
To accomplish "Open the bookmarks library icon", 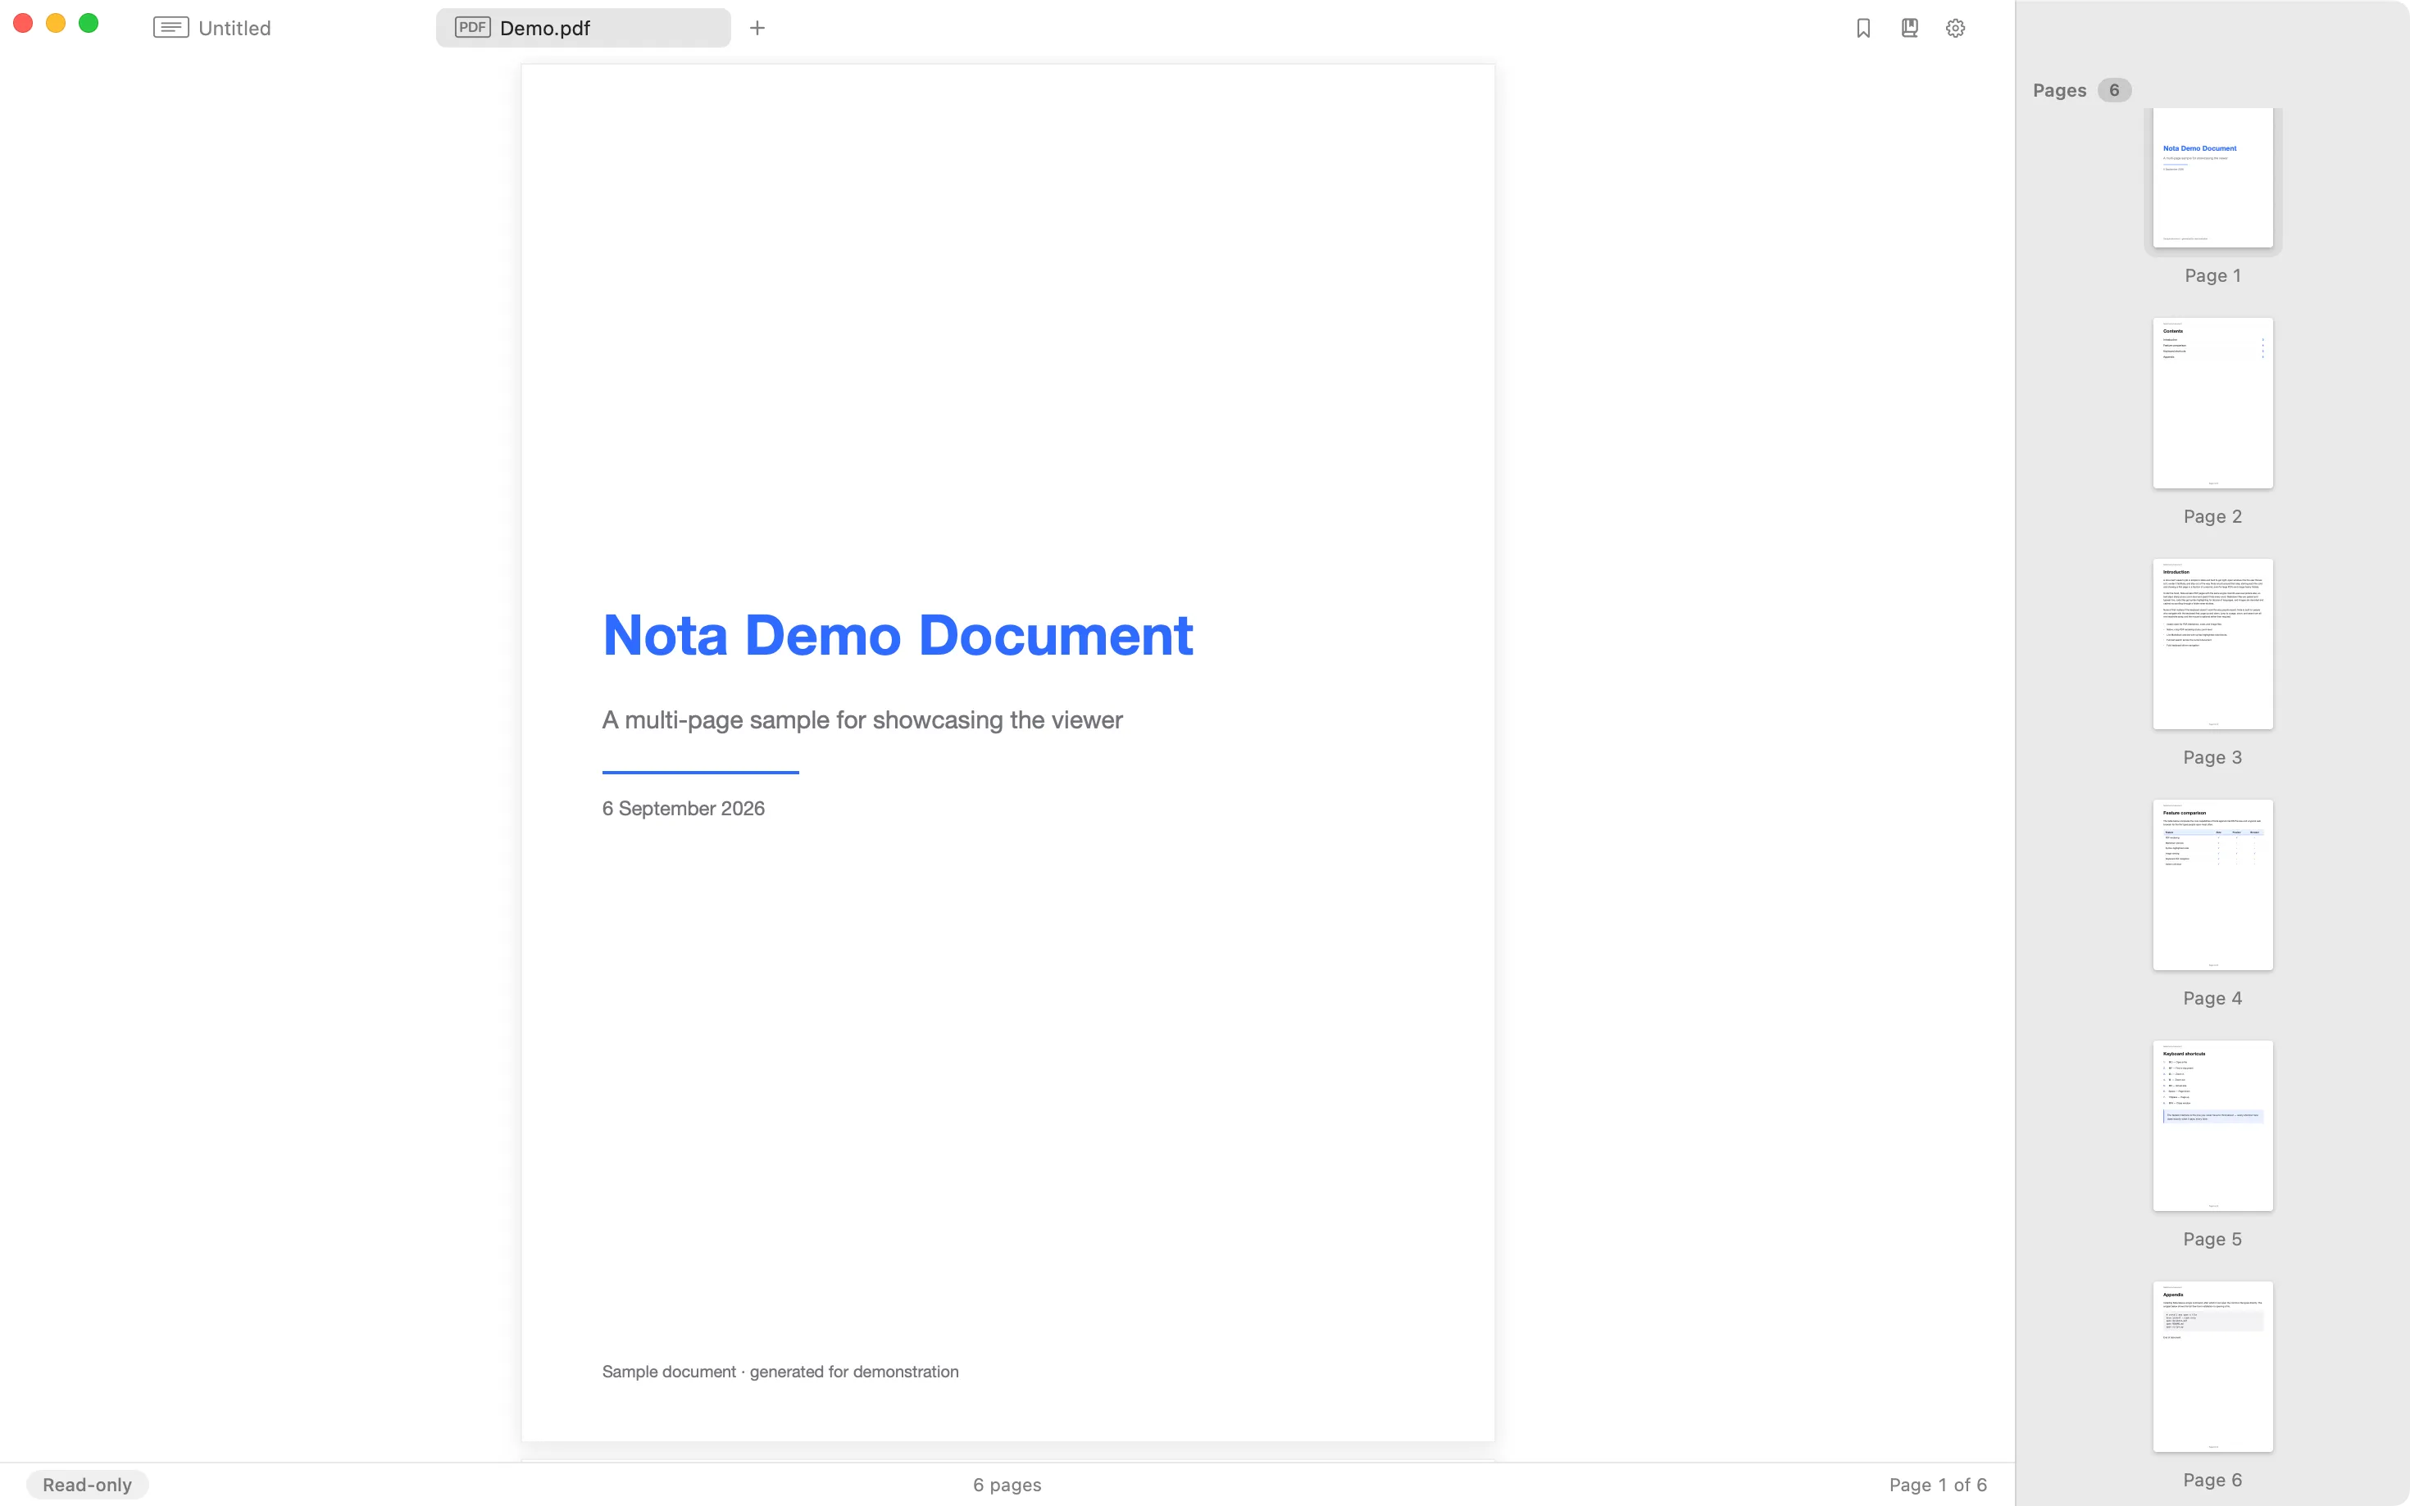I will 1909,28.
